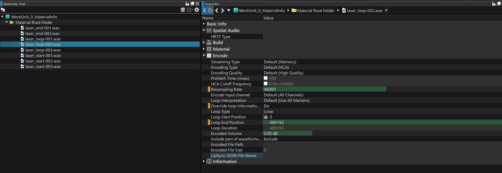The image size is (502, 173).
Task: Click the lock icon on Materials Tree title bar
Action: (187, 4)
